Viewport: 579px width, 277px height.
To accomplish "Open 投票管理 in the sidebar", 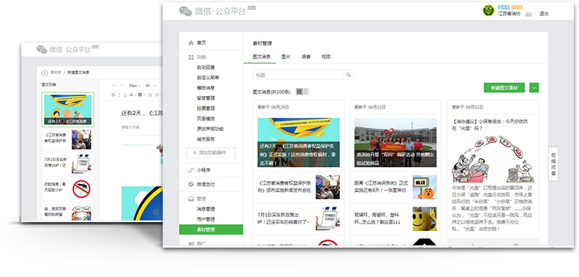I will tap(206, 108).
